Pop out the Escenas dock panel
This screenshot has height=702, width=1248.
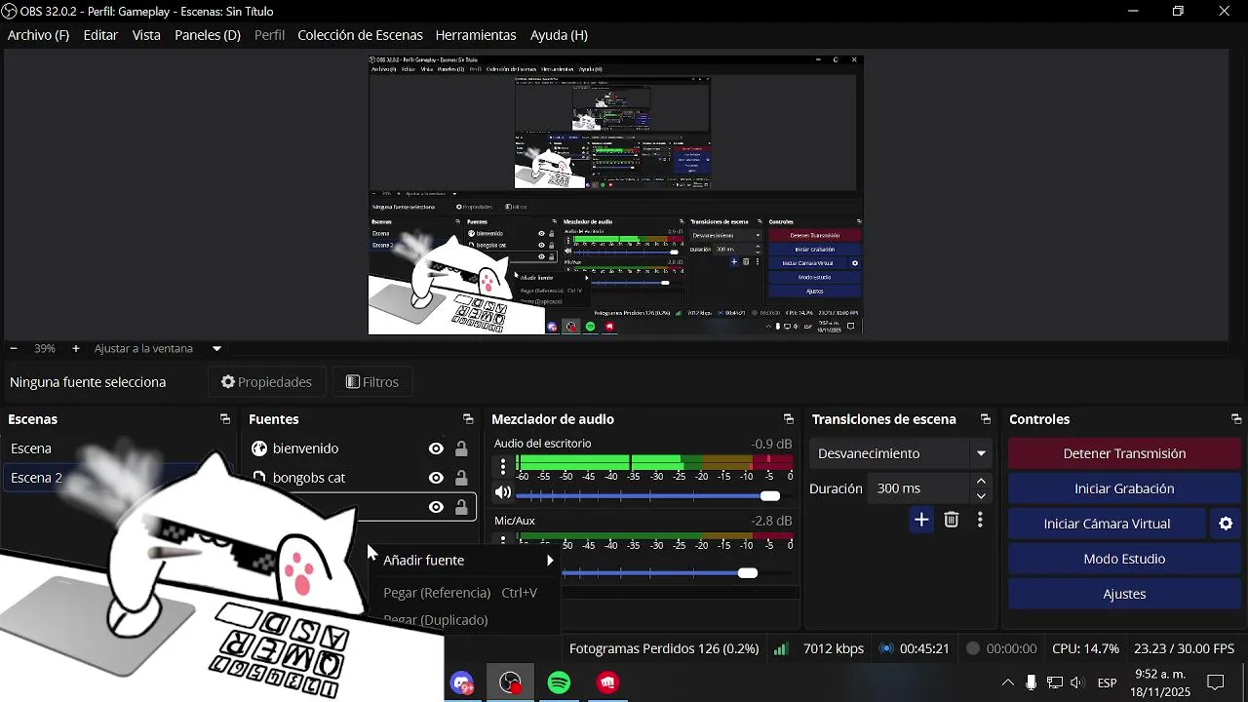click(x=225, y=419)
